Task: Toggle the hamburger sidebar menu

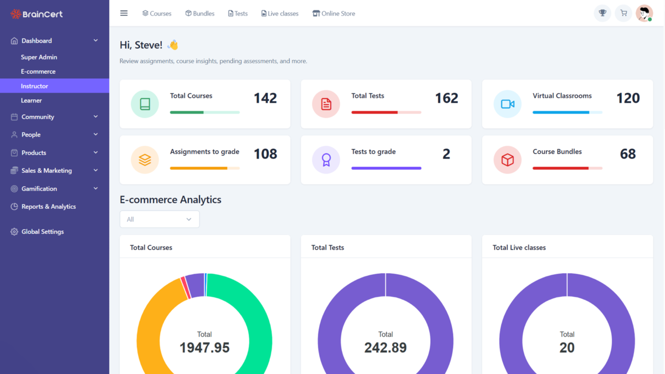Action: pyautogui.click(x=124, y=13)
